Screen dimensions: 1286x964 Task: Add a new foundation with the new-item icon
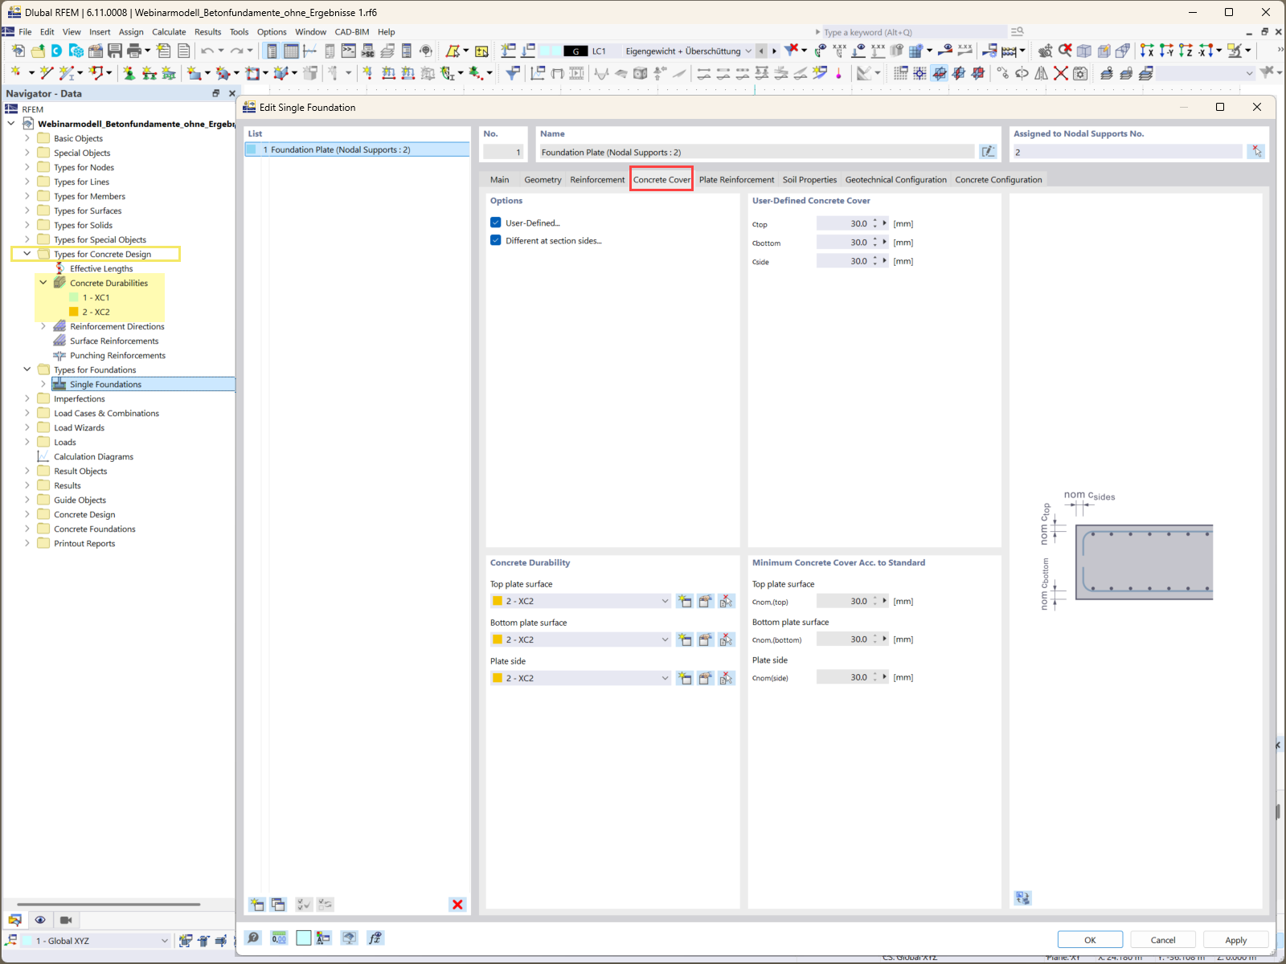point(256,905)
